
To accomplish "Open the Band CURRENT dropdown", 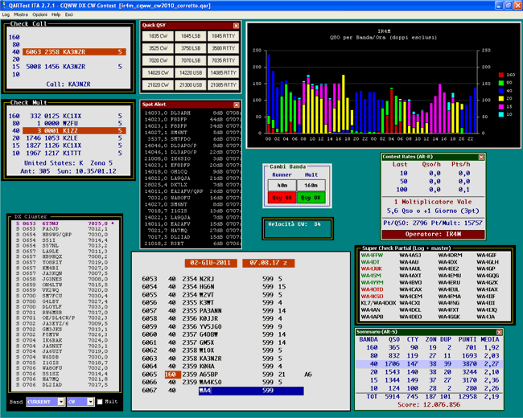I will (45, 402).
